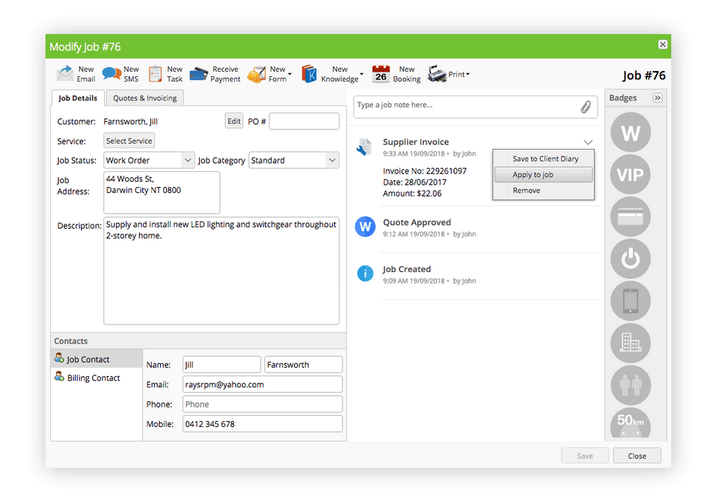Click the customer name Farnsworth, Jill
The height and width of the screenshot is (504, 718).
click(130, 121)
